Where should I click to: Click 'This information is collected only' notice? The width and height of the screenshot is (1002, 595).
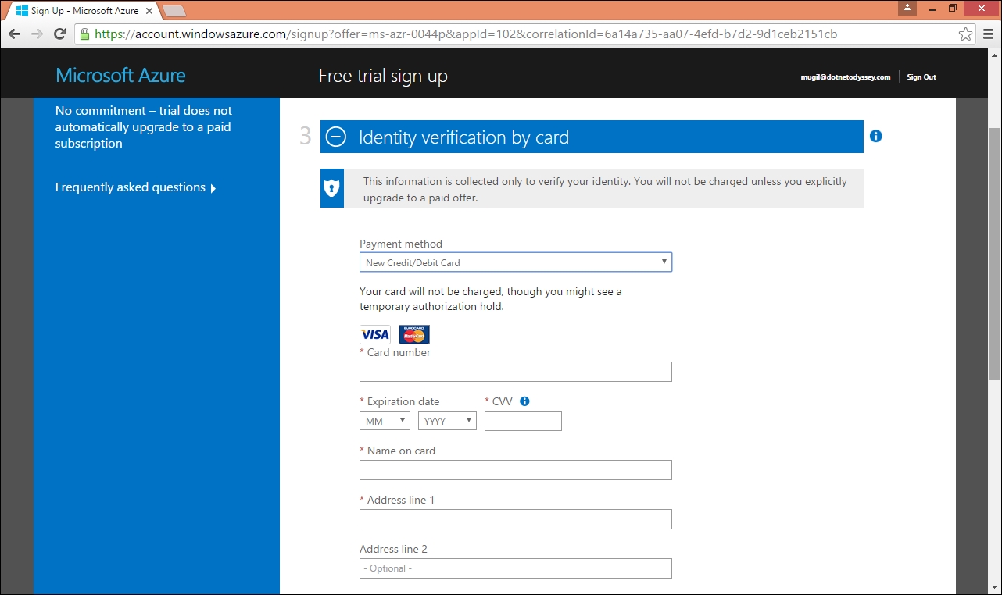point(605,189)
